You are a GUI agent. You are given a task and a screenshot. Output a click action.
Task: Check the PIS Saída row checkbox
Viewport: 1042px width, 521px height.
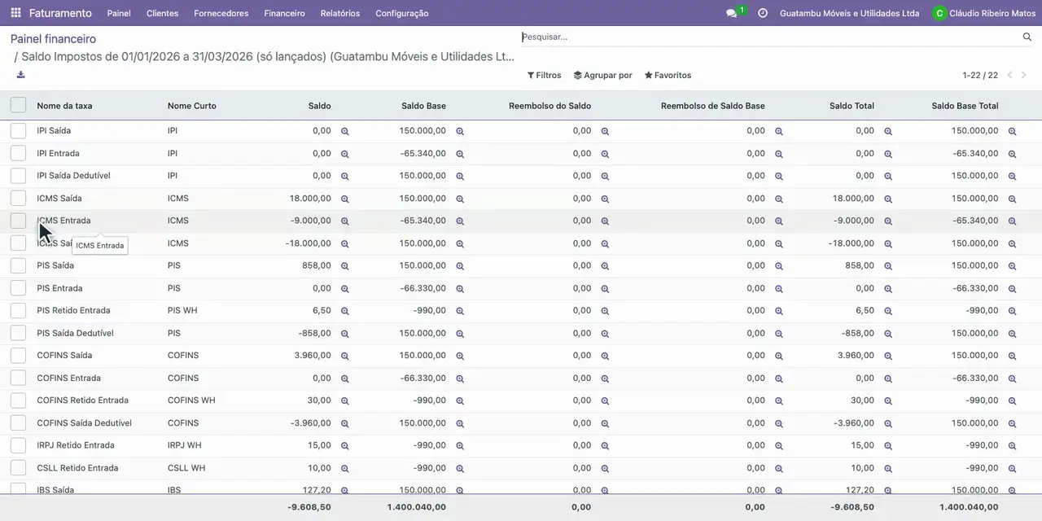pyautogui.click(x=18, y=265)
